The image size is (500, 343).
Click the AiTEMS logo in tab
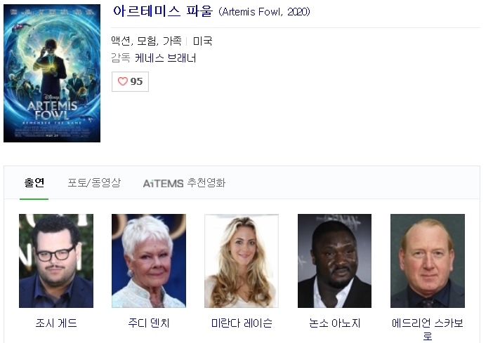pyautogui.click(x=163, y=184)
